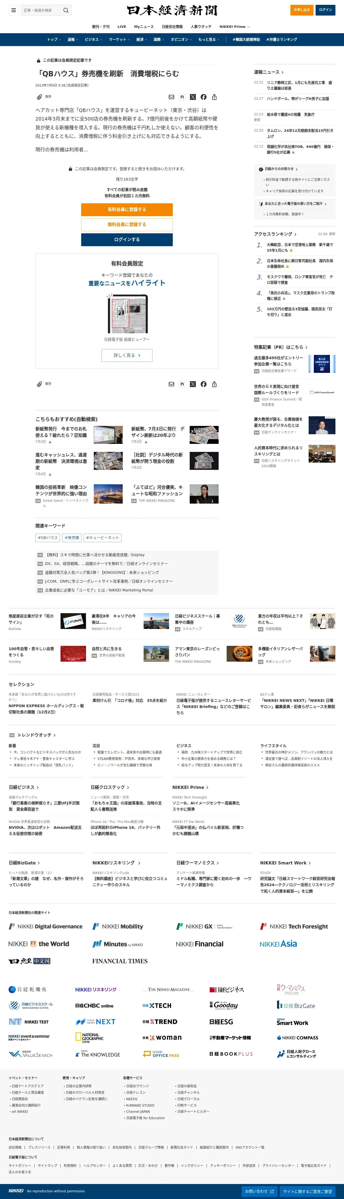The image size is (344, 1199).
Task: Expand the ビジネス navigation dropdown
Action: [x=94, y=40]
